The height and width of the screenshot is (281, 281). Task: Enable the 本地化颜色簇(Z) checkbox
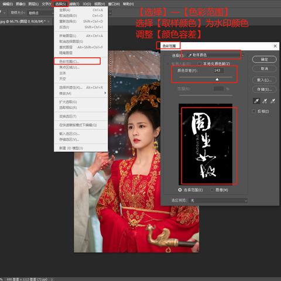click(x=199, y=64)
